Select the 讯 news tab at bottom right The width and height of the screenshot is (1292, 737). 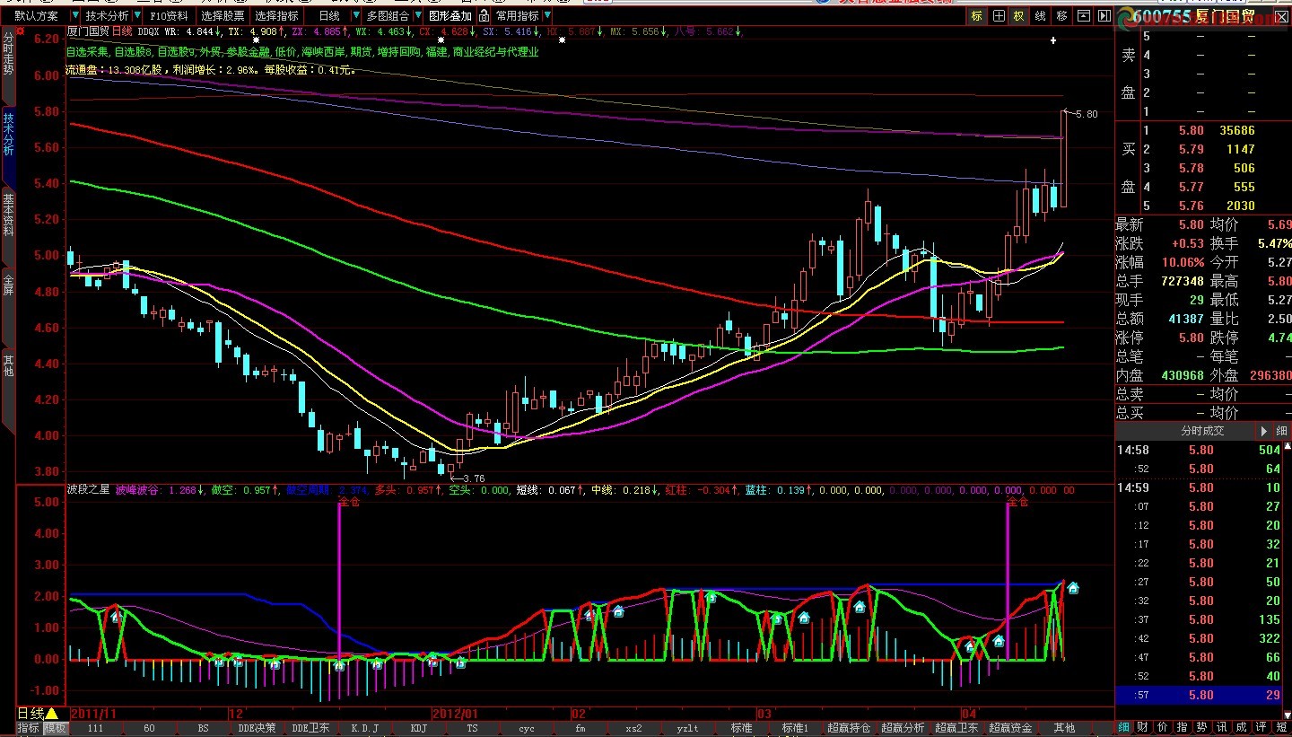(1221, 727)
